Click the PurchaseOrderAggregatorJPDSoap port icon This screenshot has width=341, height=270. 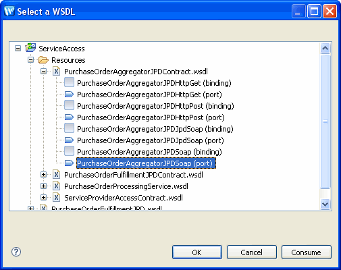pyautogui.click(x=69, y=163)
